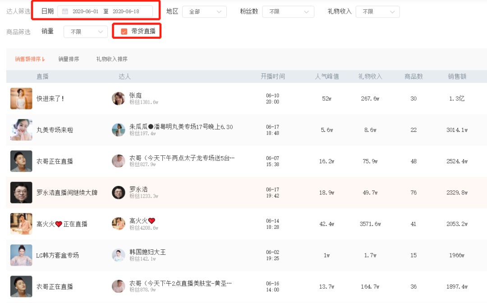Click the start date 2020-06-01 field
This screenshot has height=303, width=487.
click(x=85, y=11)
